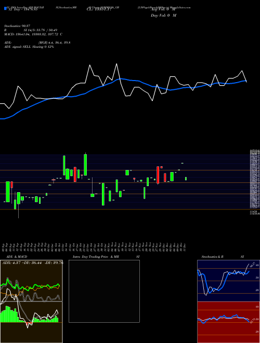The width and height of the screenshot is (260, 343).
Task: Open the red RSI chart panel
Action: [228, 322]
